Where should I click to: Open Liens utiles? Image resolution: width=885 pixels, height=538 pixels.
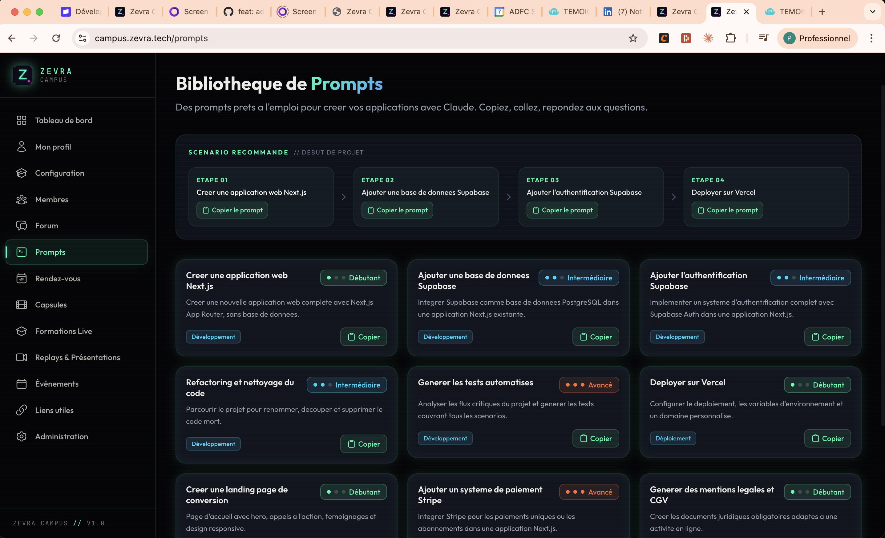coord(54,410)
